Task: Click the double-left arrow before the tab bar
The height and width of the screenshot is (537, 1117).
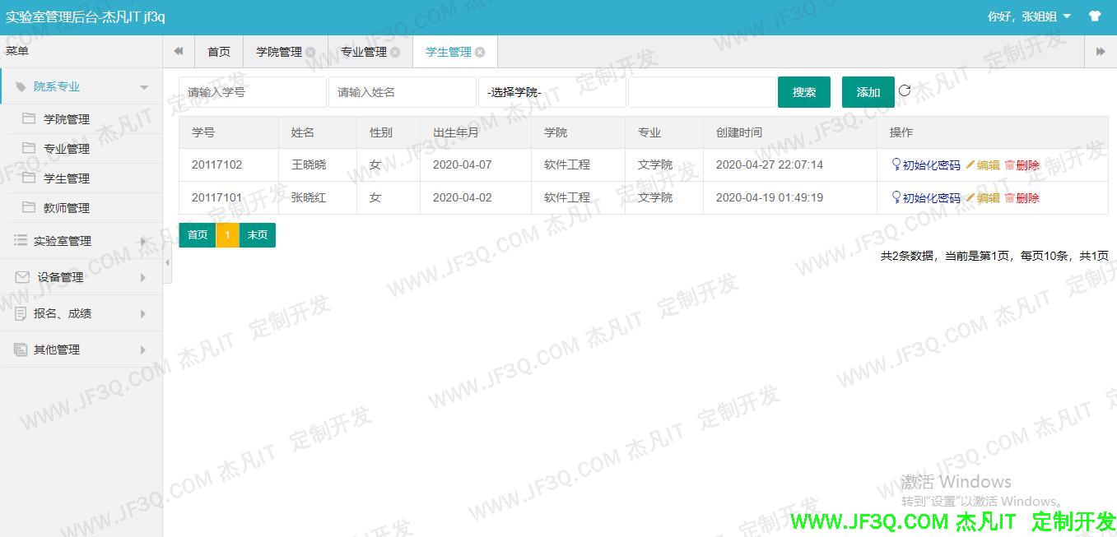Action: point(178,51)
